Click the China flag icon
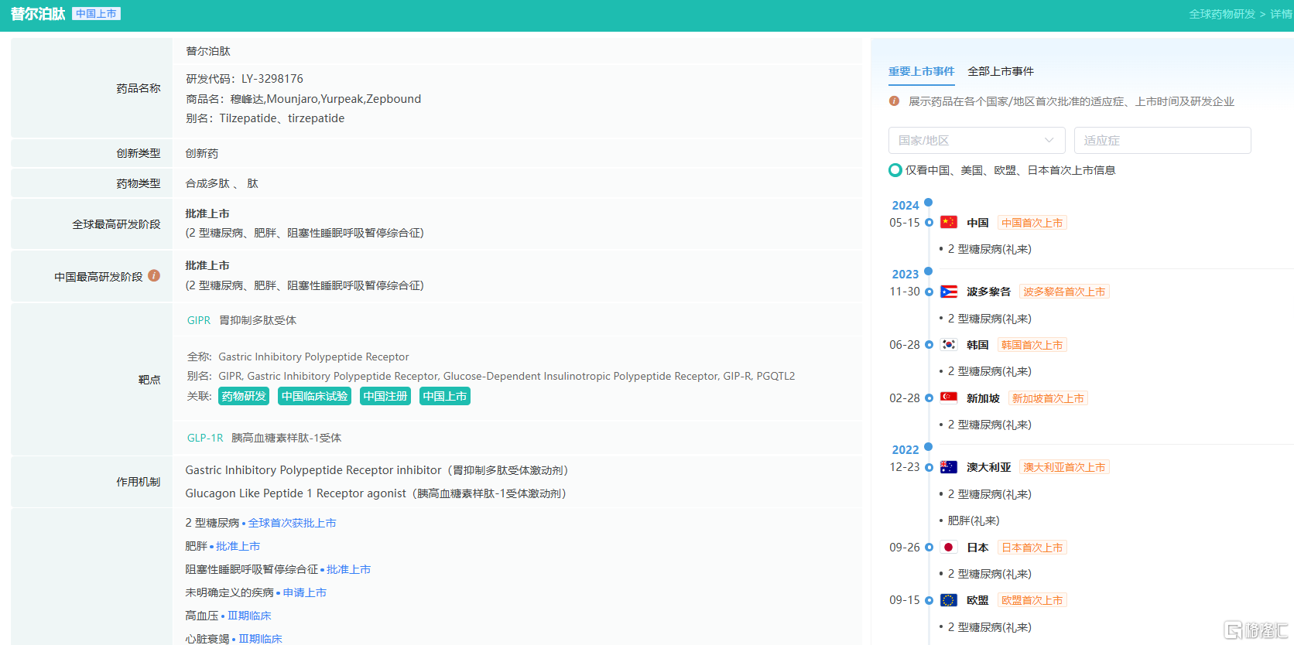The height and width of the screenshot is (645, 1294). [949, 223]
